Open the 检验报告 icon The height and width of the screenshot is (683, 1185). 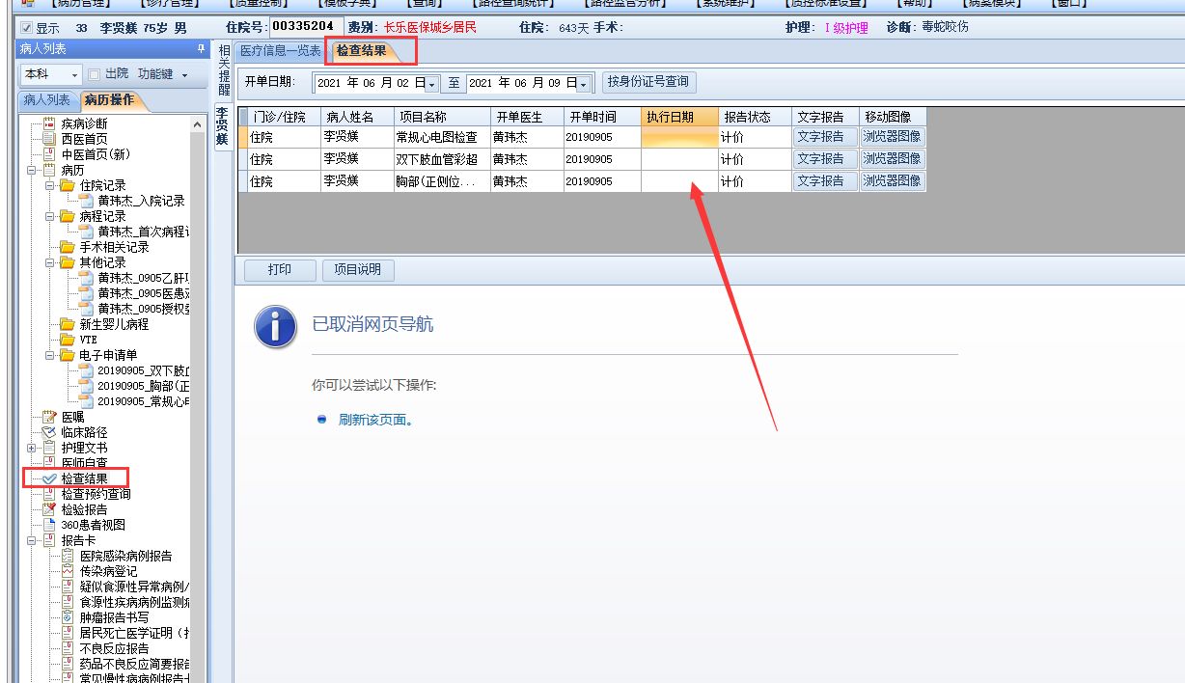49,509
